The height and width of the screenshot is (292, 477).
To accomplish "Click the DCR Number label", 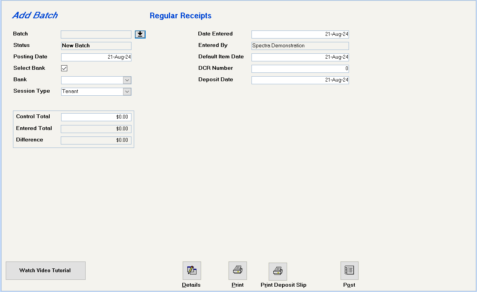I will pos(216,68).
